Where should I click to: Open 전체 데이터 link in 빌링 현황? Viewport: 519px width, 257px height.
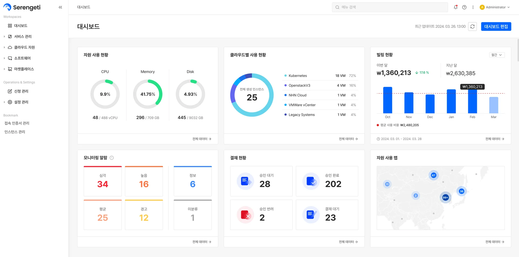[494, 139]
